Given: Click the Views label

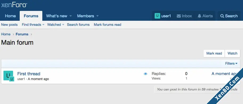Looking at the screenshot, I should pos(156,78).
